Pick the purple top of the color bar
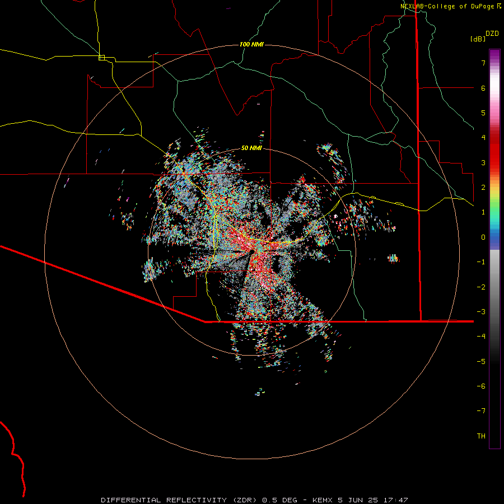 pyautogui.click(x=494, y=55)
